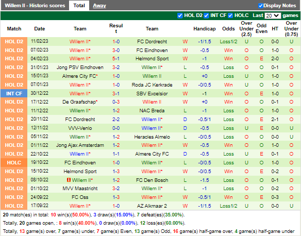Click the Handicap column header
301x236 pixels.
[x=205, y=28]
